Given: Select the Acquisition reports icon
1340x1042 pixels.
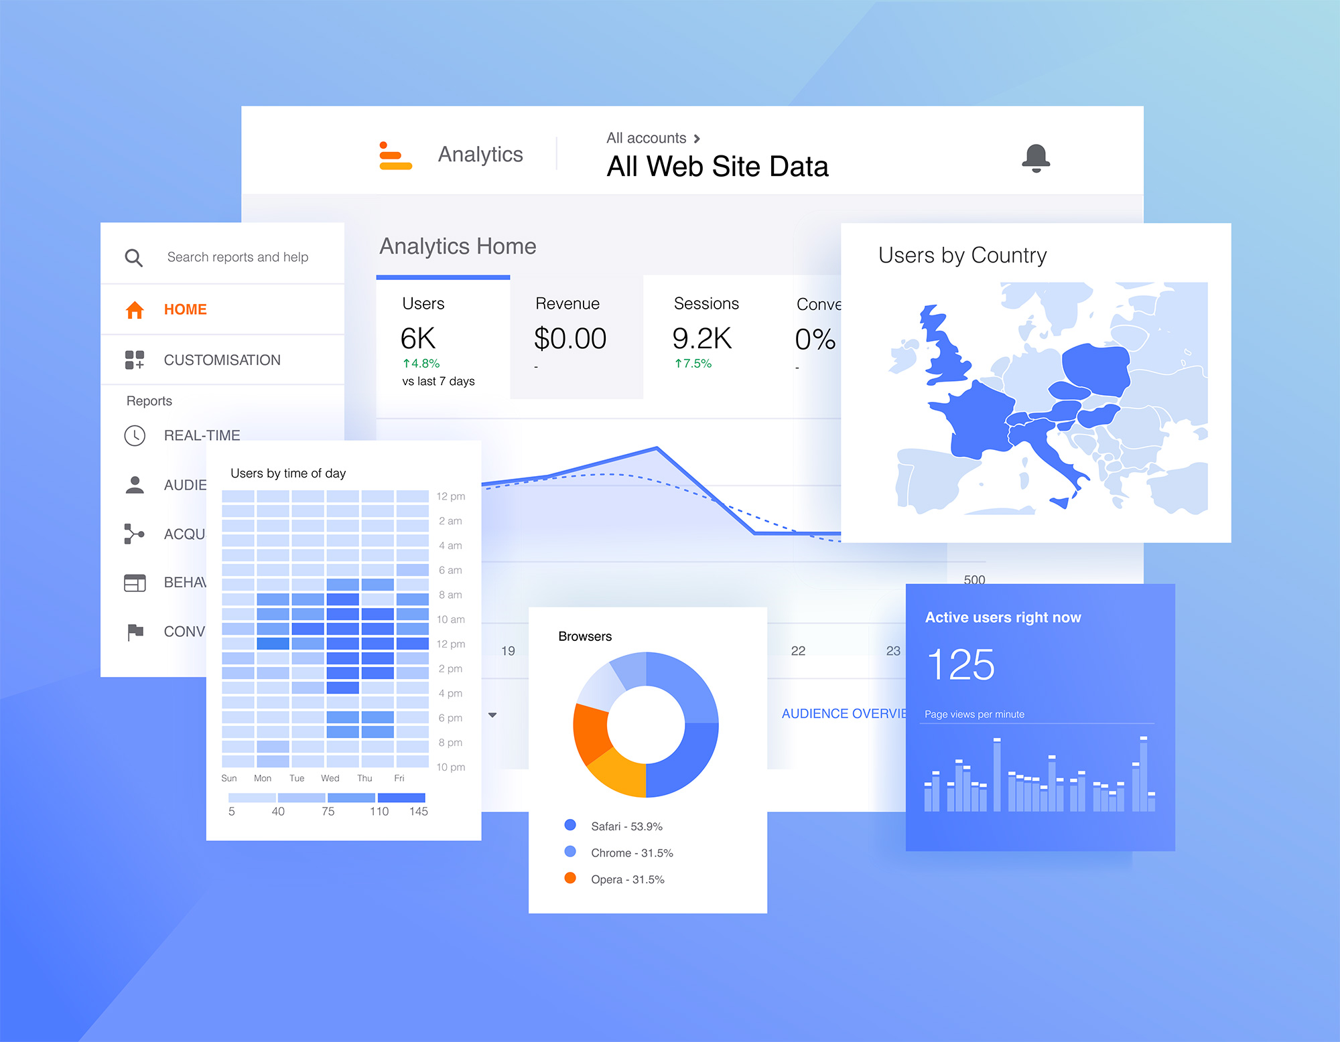Looking at the screenshot, I should click(x=133, y=533).
